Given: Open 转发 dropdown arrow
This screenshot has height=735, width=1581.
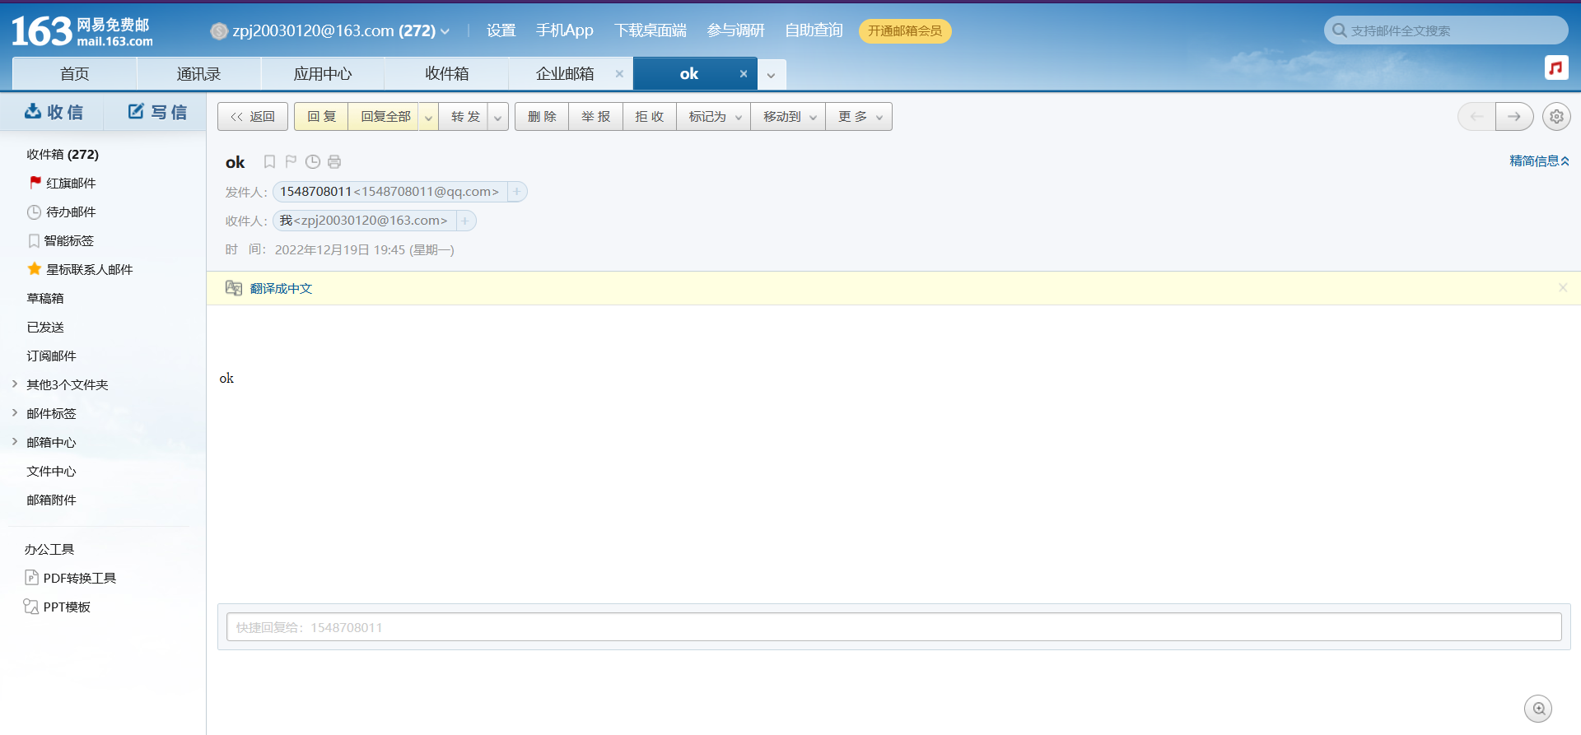Looking at the screenshot, I should 497,117.
